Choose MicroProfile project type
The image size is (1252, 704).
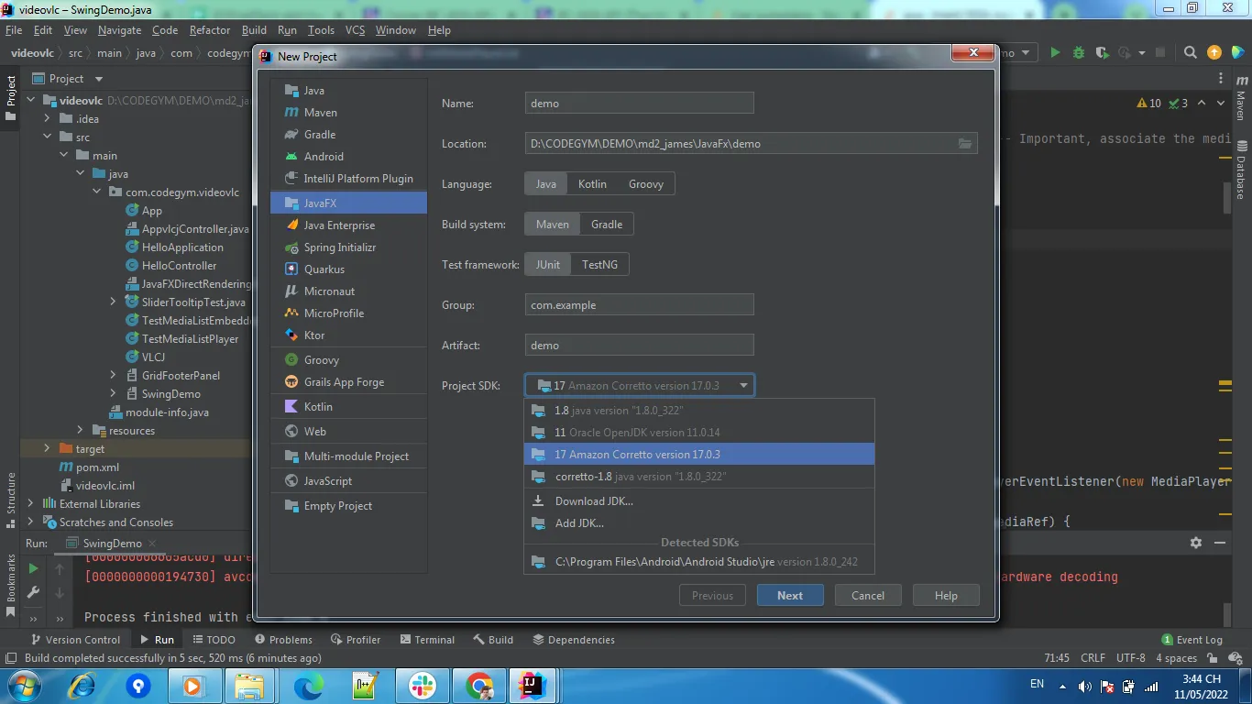point(348,313)
